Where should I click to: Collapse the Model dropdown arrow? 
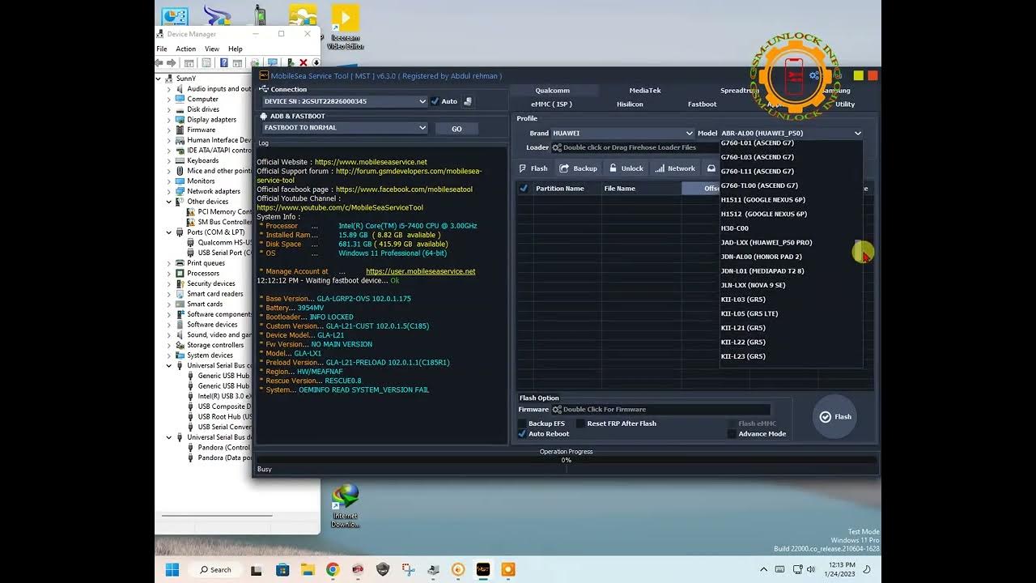tap(857, 133)
